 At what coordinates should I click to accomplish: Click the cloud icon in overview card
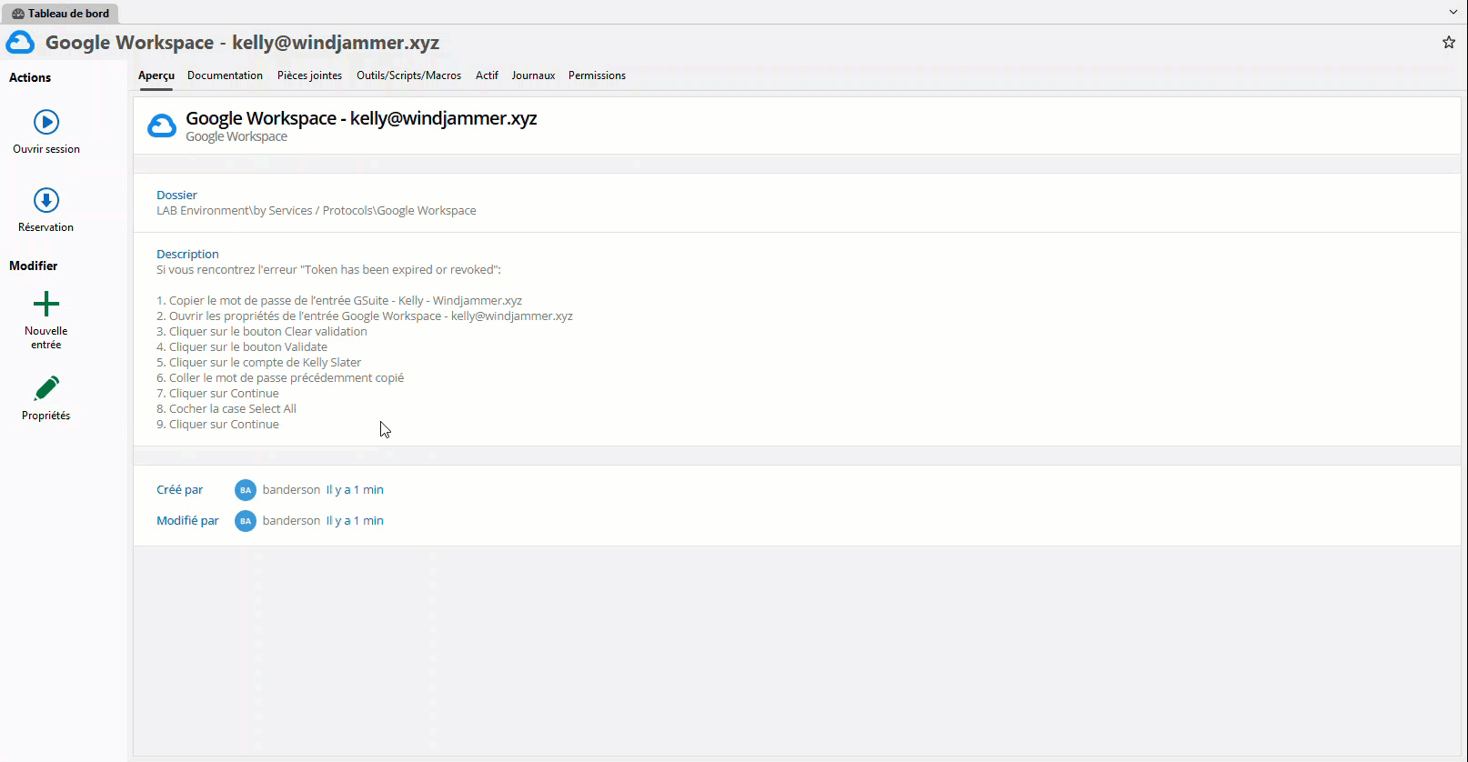162,126
